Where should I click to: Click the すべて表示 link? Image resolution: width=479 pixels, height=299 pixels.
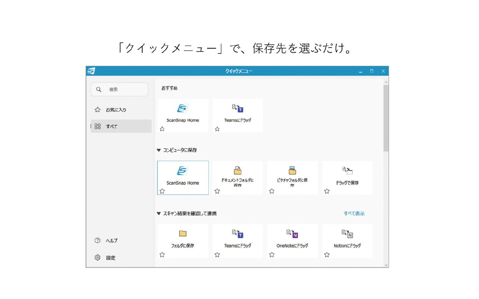(354, 214)
